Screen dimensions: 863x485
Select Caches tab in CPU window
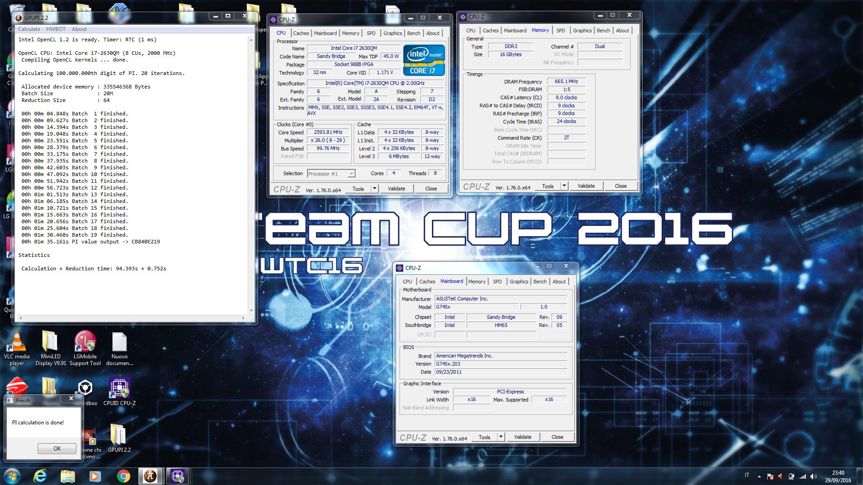(x=301, y=33)
